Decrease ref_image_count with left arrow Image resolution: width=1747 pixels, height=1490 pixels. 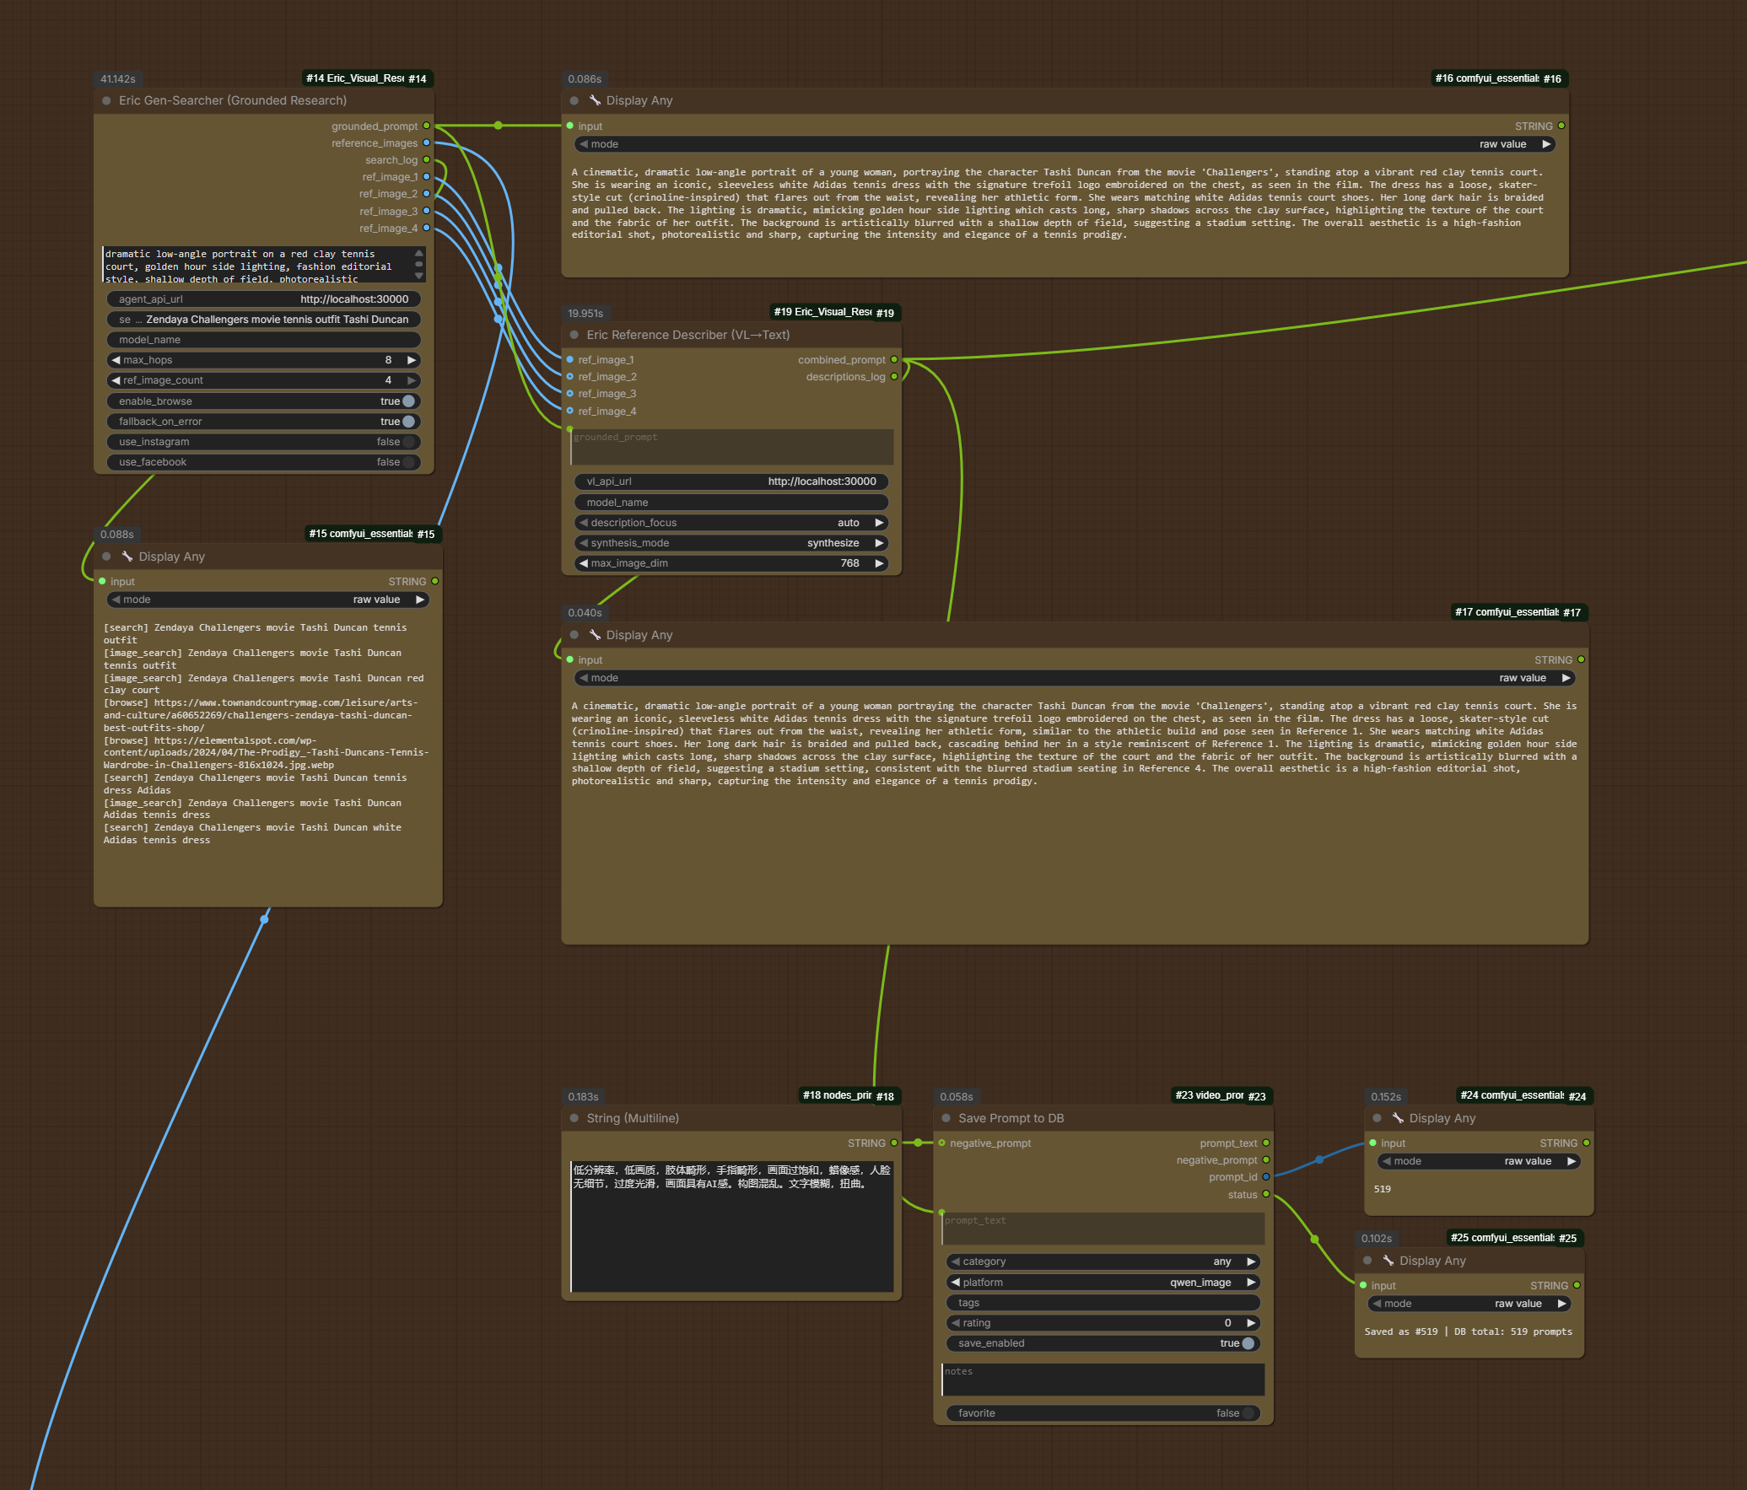click(116, 380)
